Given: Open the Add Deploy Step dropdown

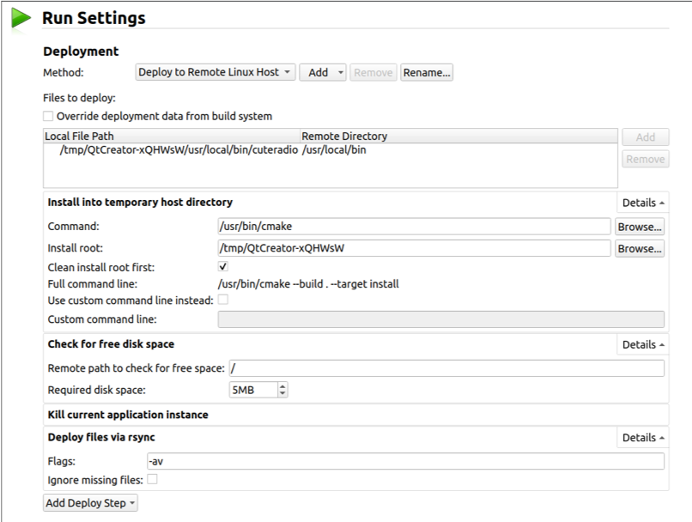Looking at the screenshot, I should [89, 503].
